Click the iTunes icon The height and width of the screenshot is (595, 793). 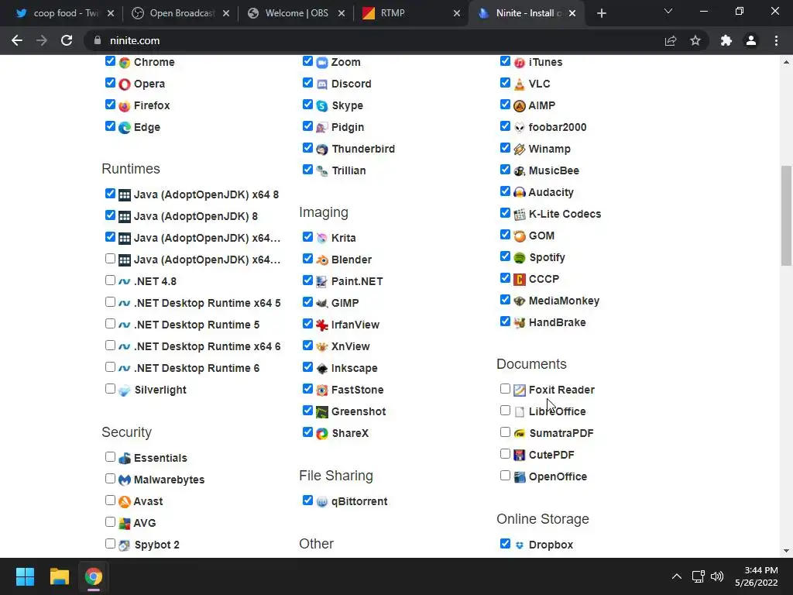520,62
